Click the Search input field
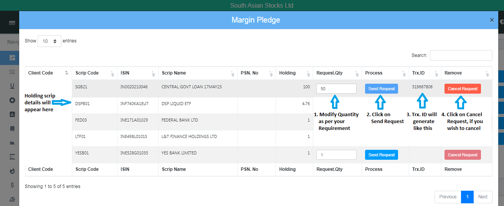504x206 pixels. tap(461, 55)
